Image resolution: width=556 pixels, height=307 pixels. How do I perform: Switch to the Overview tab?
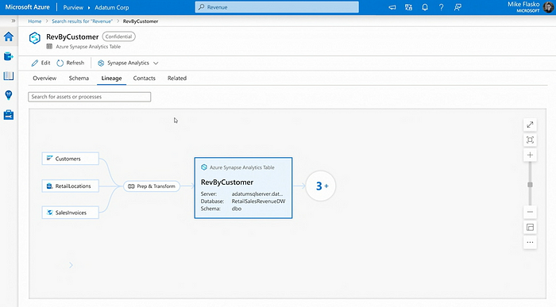(44, 79)
